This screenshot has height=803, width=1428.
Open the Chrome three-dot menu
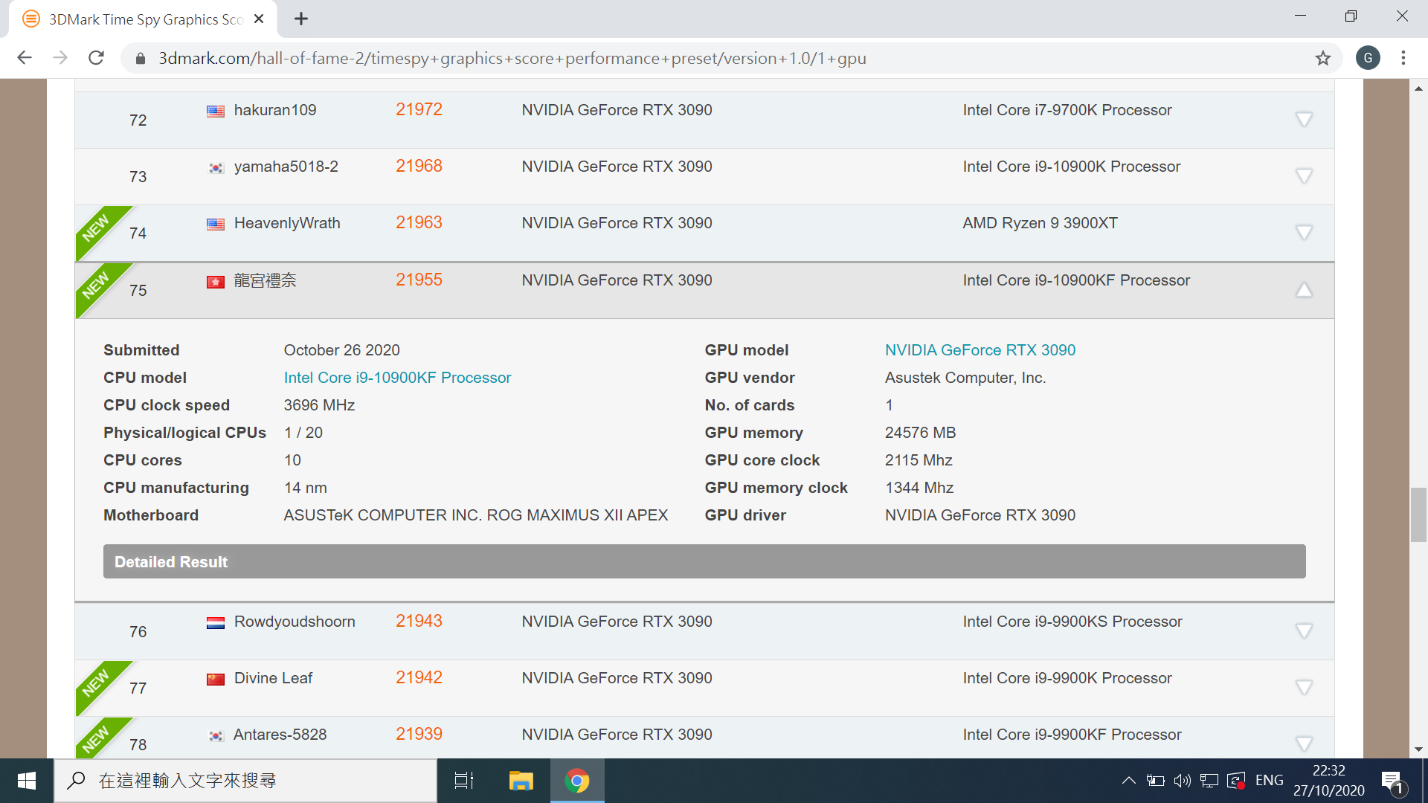(1403, 58)
